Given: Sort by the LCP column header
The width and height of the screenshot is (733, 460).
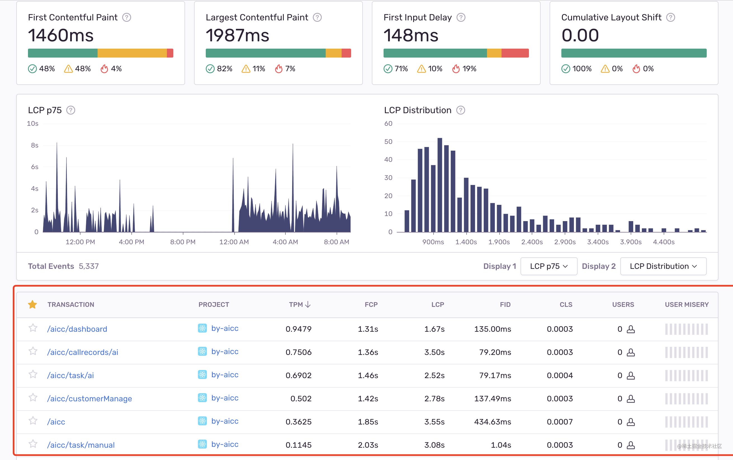Looking at the screenshot, I should (438, 305).
